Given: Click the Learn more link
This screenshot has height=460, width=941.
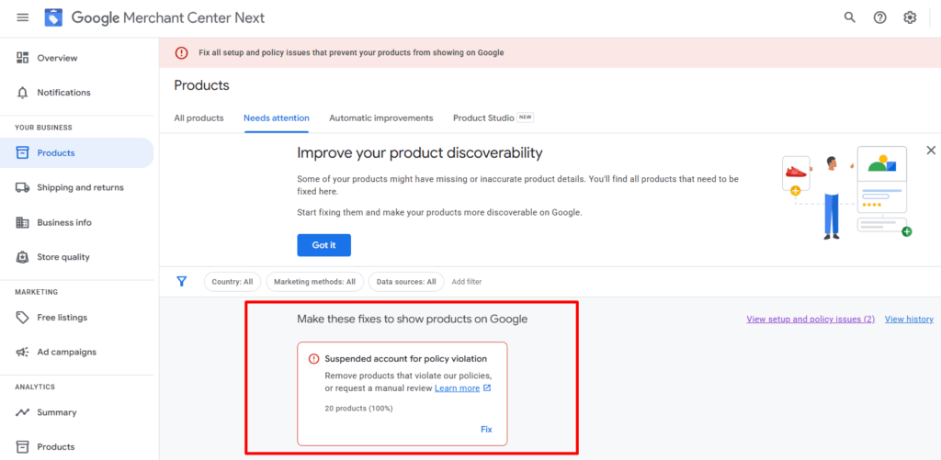Looking at the screenshot, I should coord(458,388).
